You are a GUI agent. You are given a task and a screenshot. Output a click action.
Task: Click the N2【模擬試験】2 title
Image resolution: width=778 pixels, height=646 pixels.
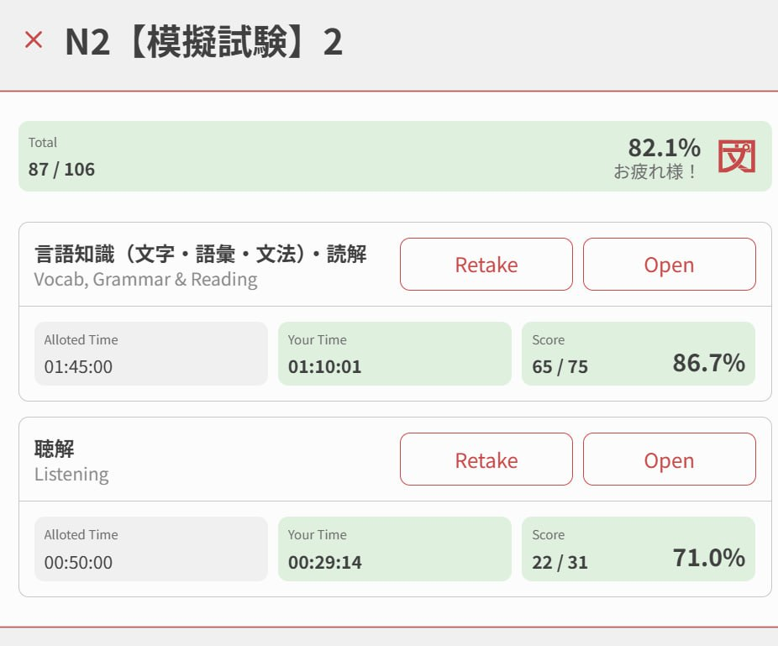point(203,42)
